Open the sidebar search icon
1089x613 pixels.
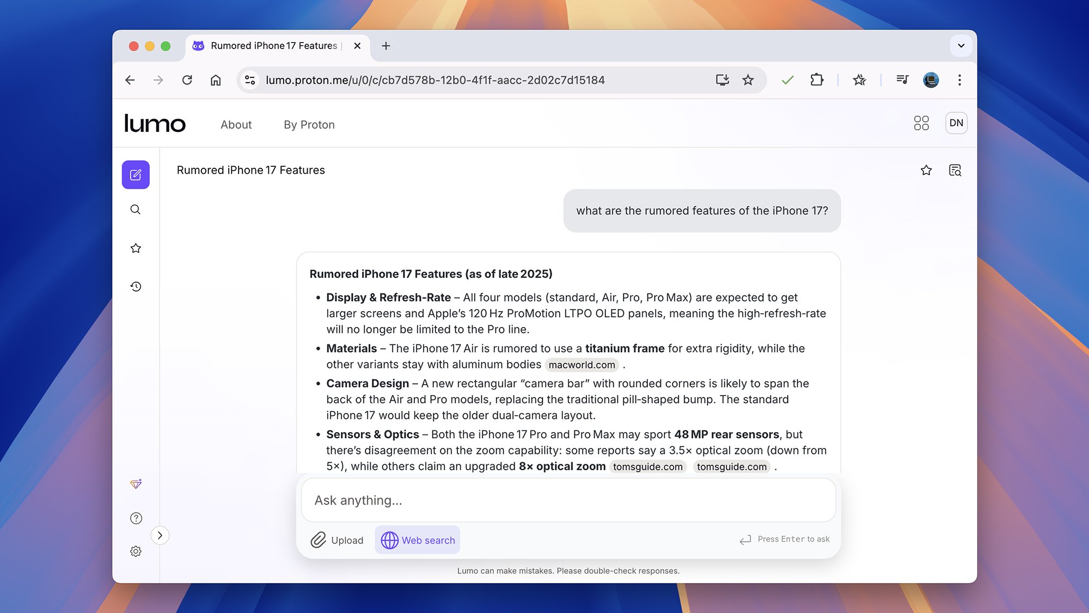pyautogui.click(x=136, y=210)
